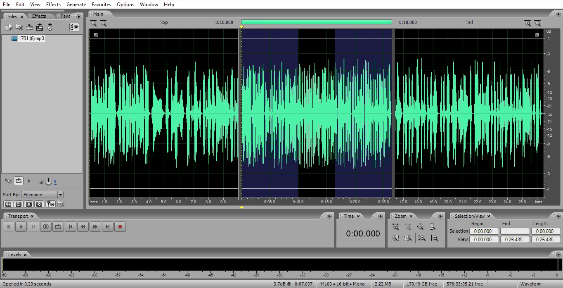563x288 pixels.
Task: Toggle the Show Markers filter eye button
Action: [50, 204]
